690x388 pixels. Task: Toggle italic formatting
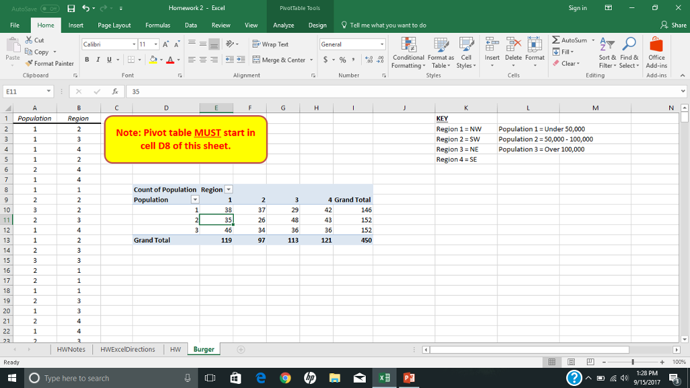[x=98, y=60]
